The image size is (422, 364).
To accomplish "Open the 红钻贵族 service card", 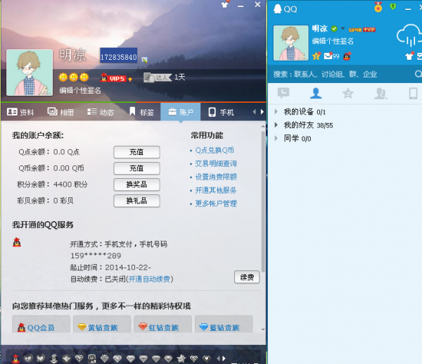I will point(163,324).
